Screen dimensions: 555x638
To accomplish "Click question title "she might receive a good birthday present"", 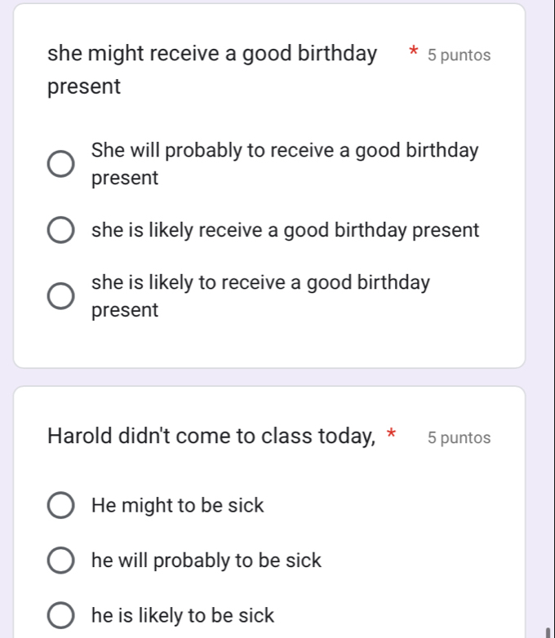I will (212, 55).
